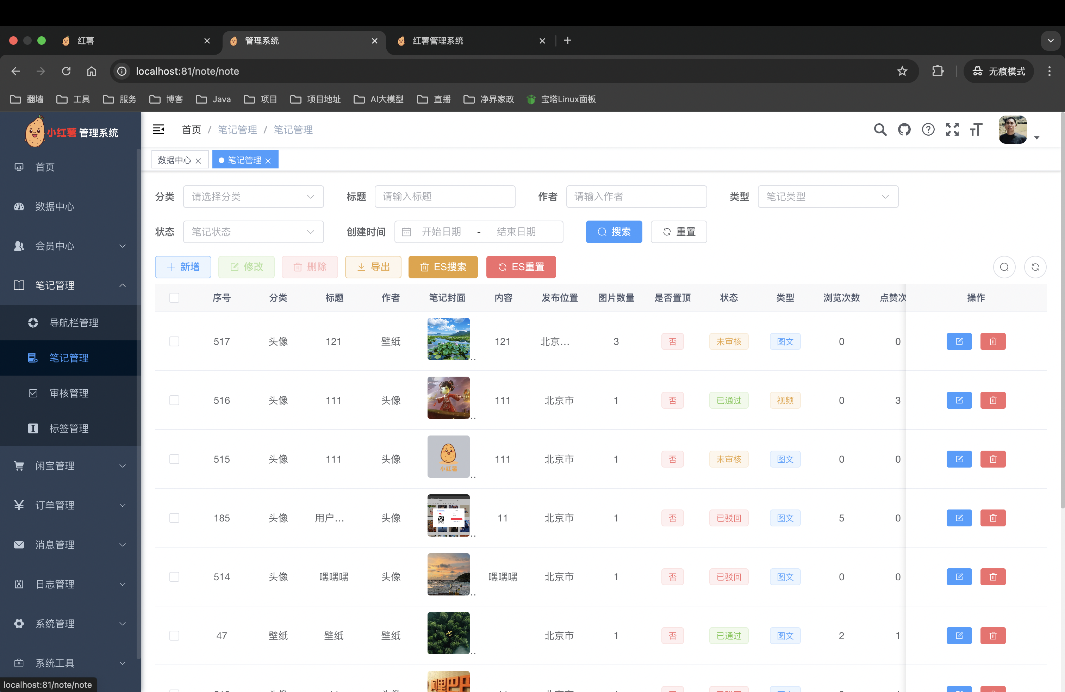Image resolution: width=1065 pixels, height=692 pixels.
Task: Tick the checkbox for row 517
Action: (x=174, y=341)
